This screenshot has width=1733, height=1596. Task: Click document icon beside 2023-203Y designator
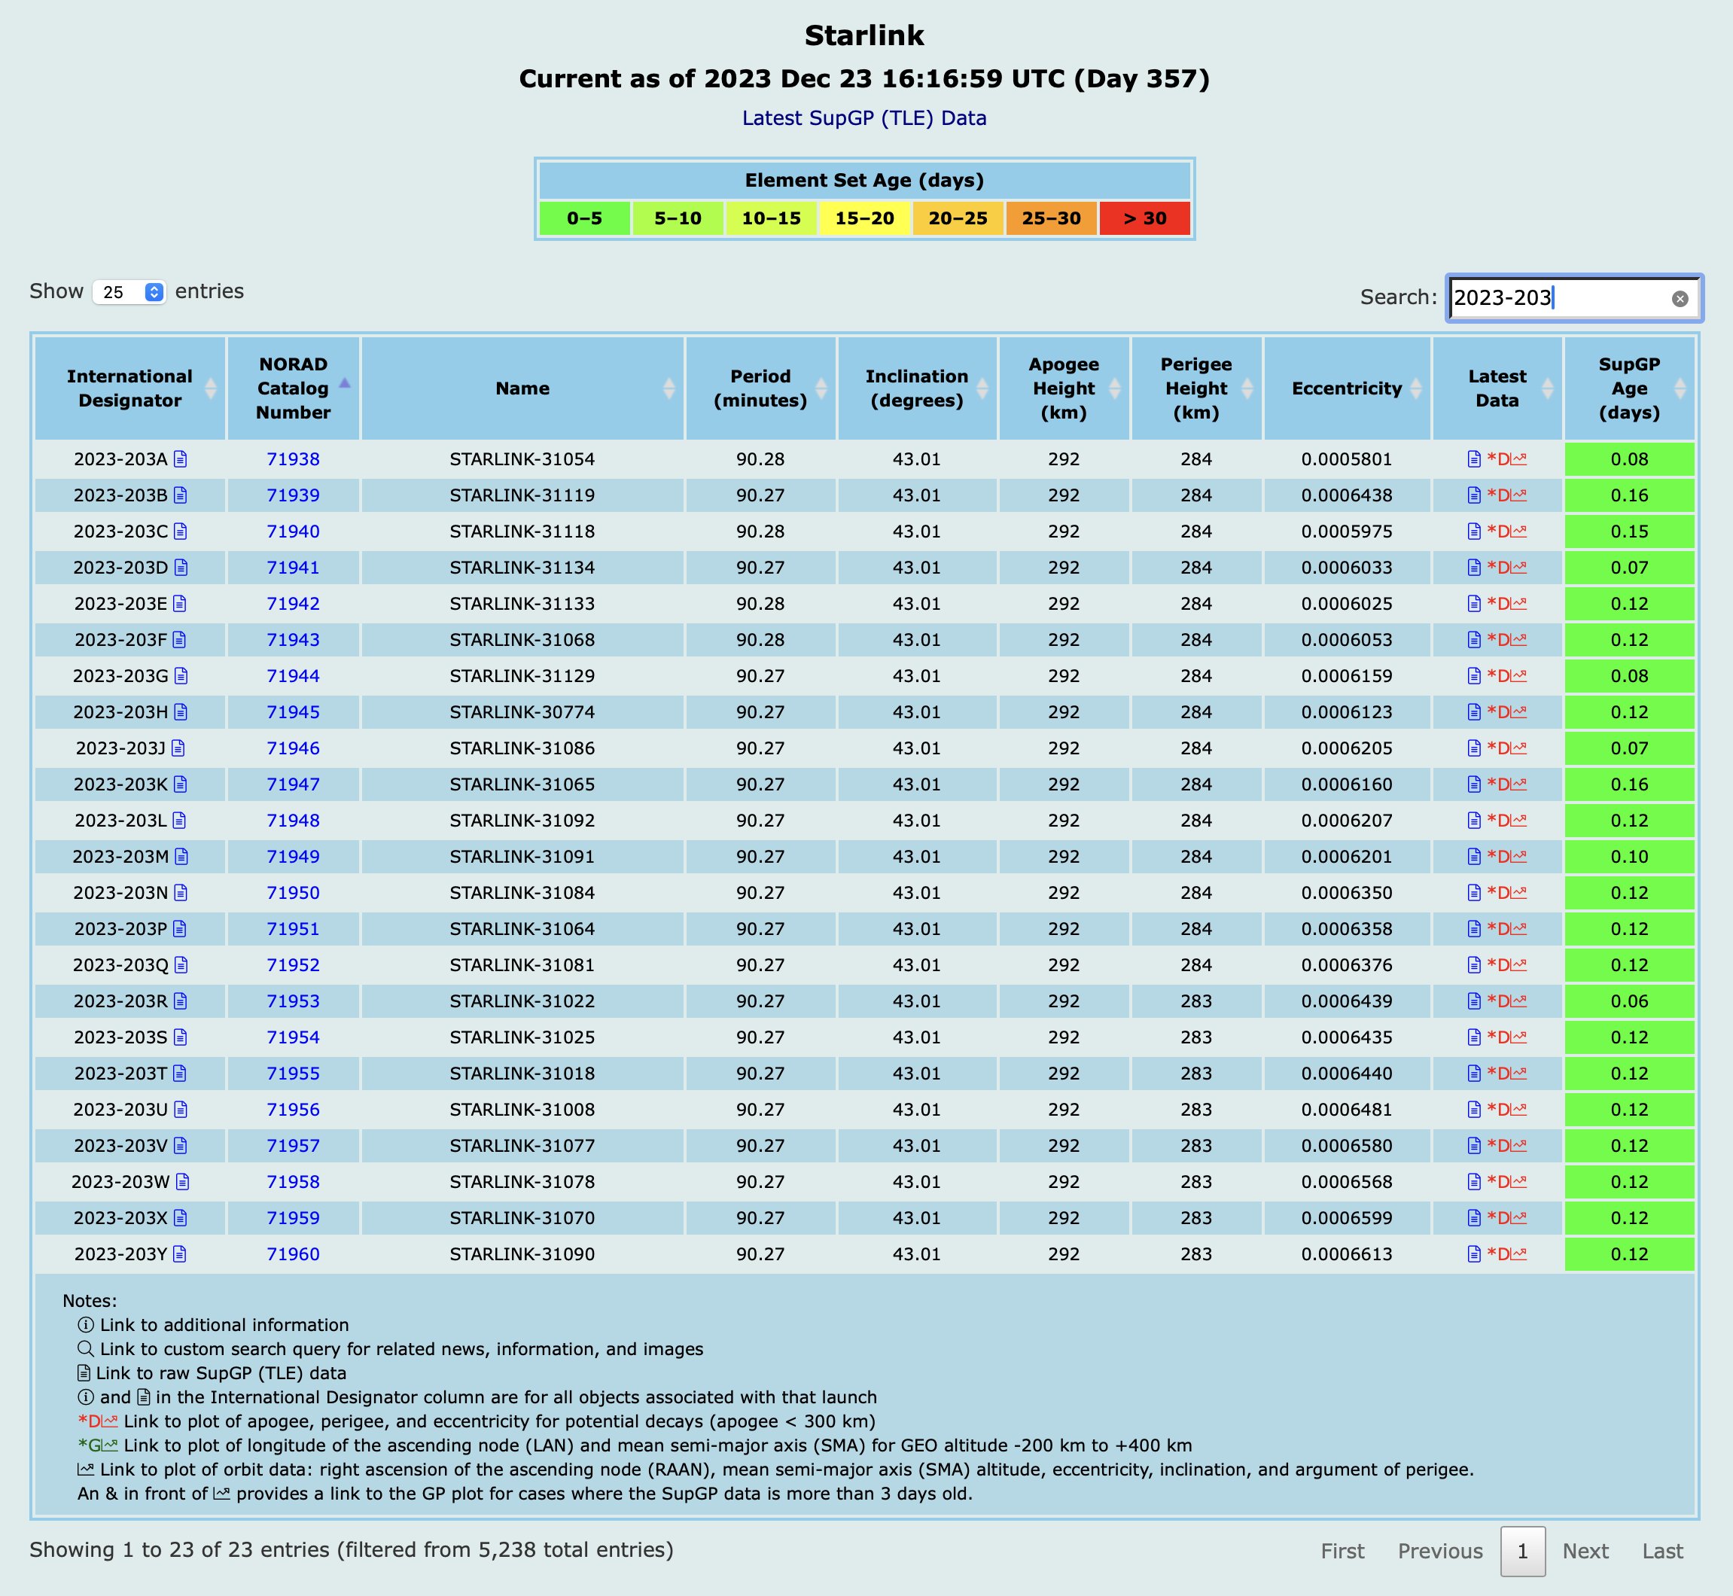click(x=180, y=1254)
